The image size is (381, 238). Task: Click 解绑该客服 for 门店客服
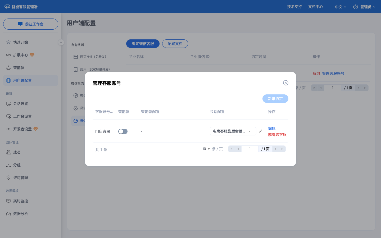click(x=277, y=135)
